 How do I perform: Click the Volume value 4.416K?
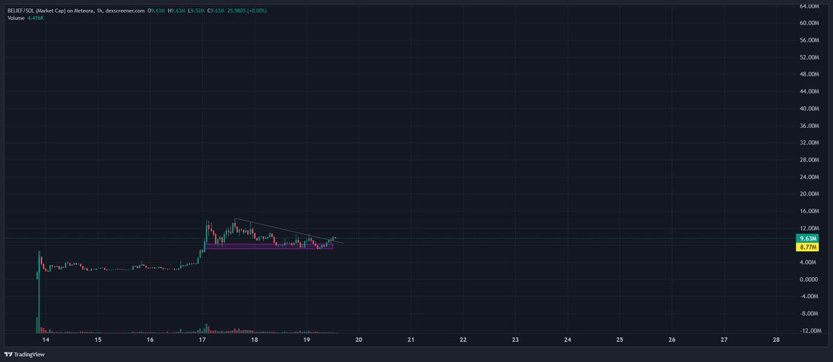(35, 18)
